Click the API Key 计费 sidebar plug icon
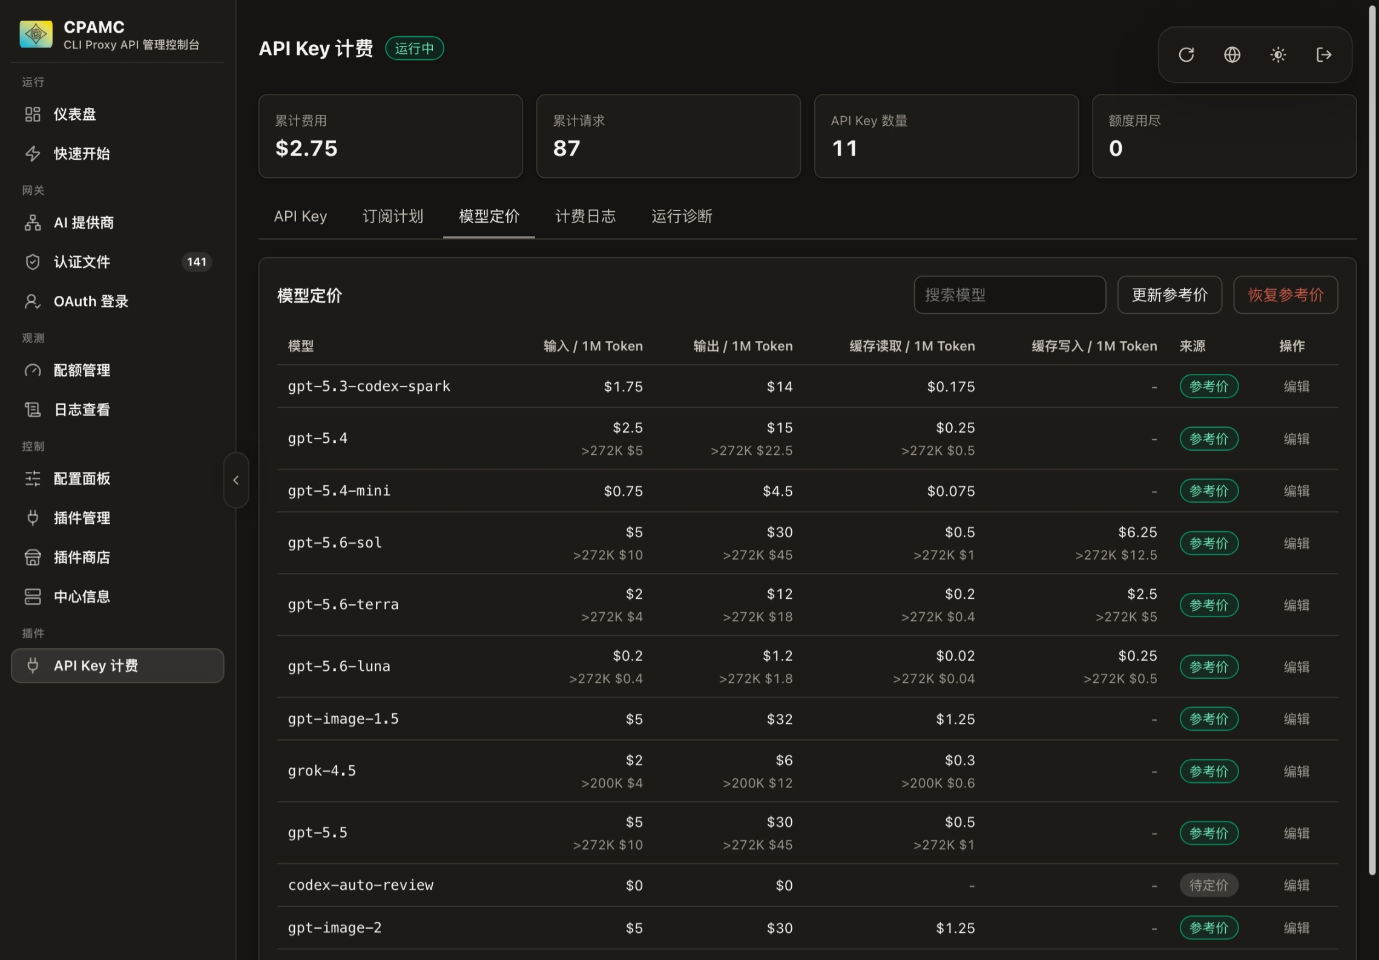1379x960 pixels. tap(33, 665)
